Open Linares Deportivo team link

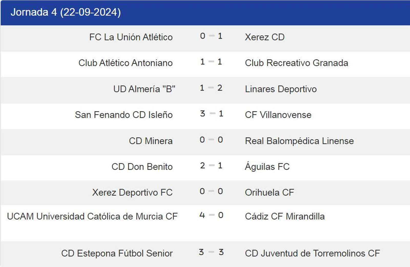click(x=281, y=89)
